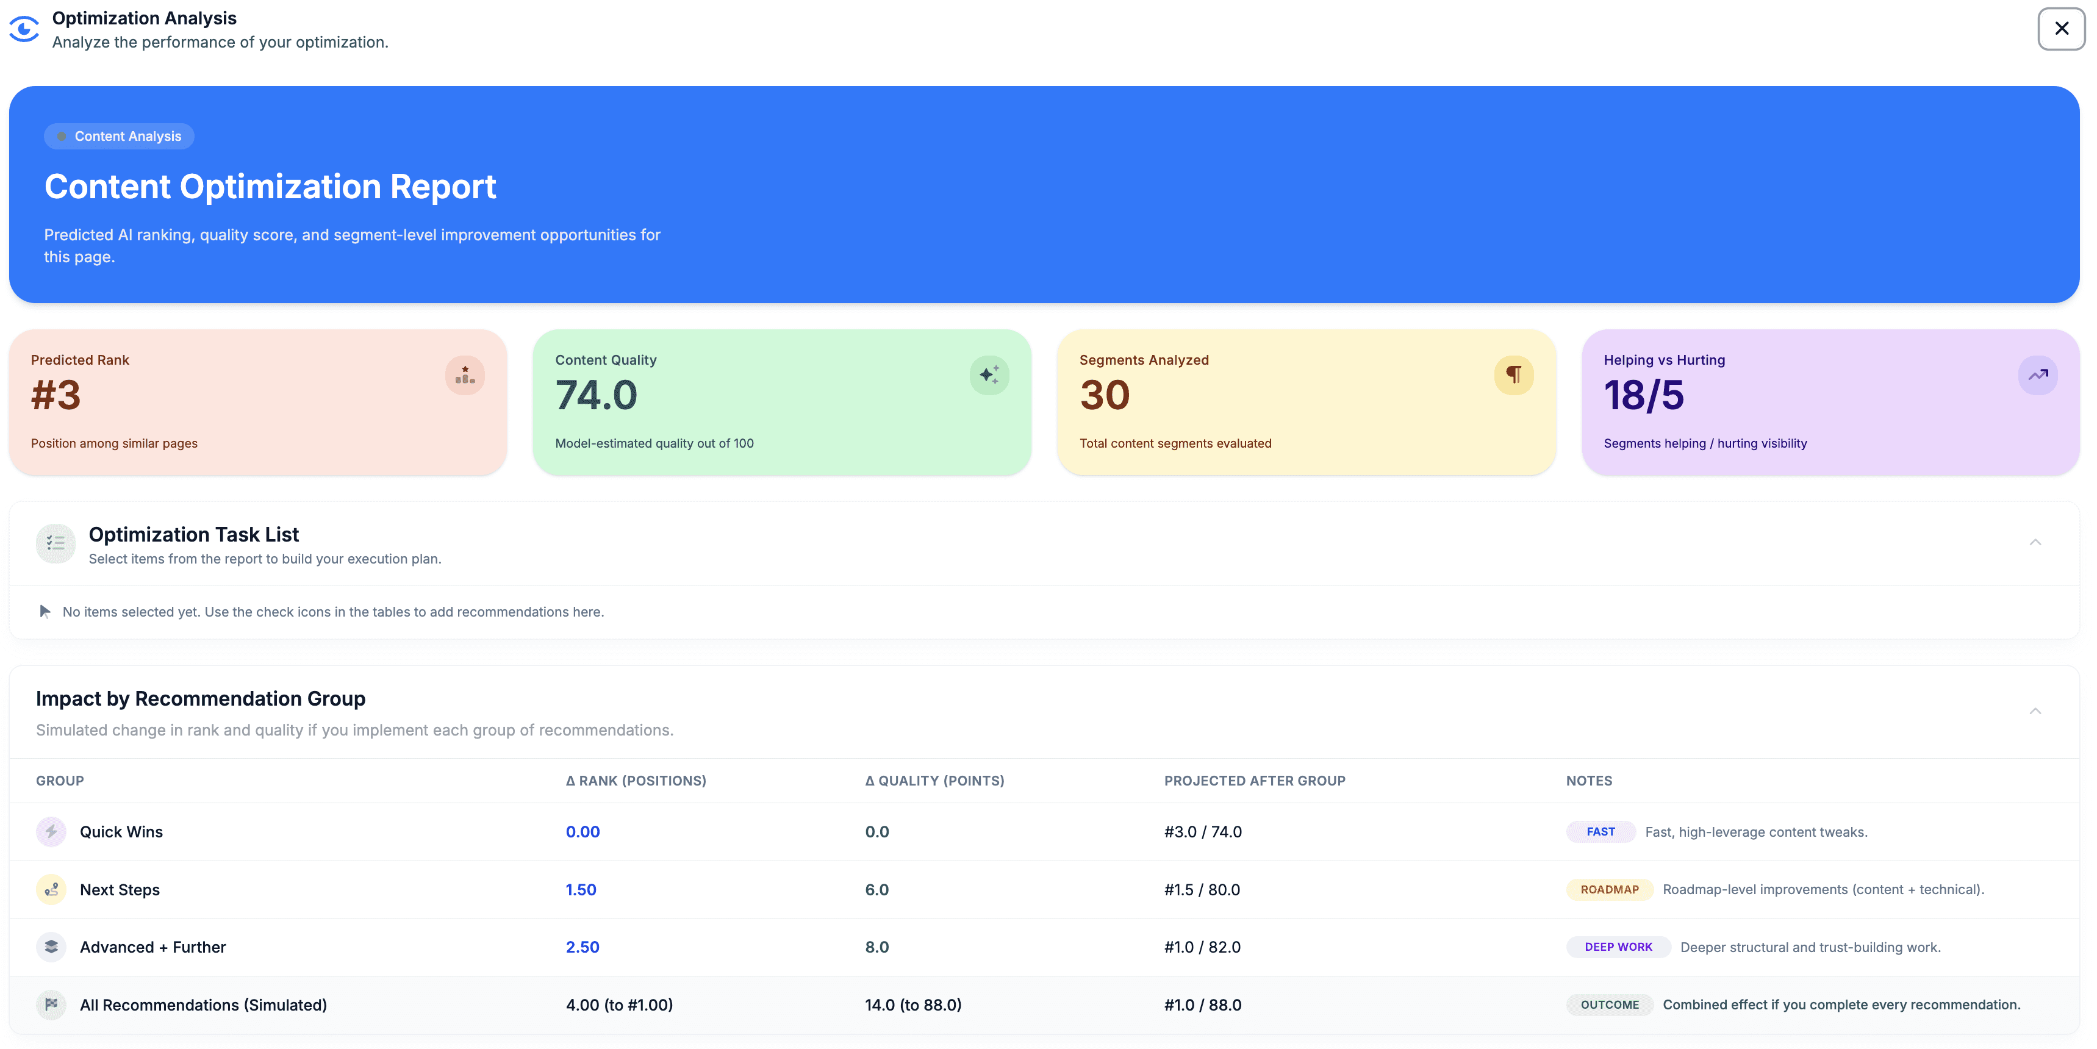Click the lightning bolt icon for Quick Wins

(51, 832)
